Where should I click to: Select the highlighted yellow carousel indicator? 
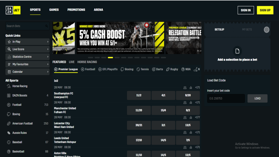[110, 57]
